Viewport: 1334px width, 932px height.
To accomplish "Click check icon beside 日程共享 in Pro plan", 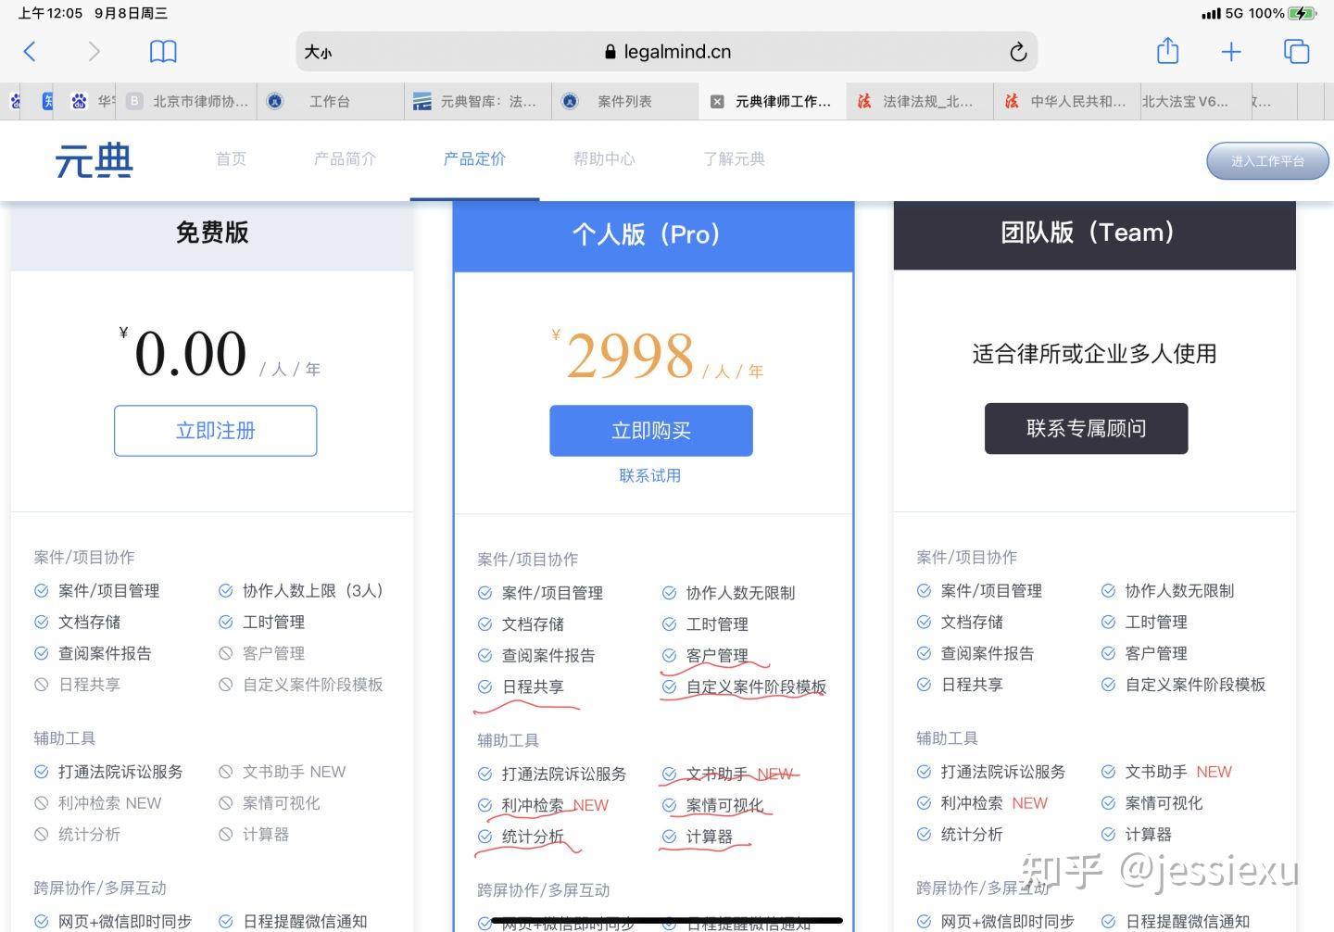I will tap(485, 686).
